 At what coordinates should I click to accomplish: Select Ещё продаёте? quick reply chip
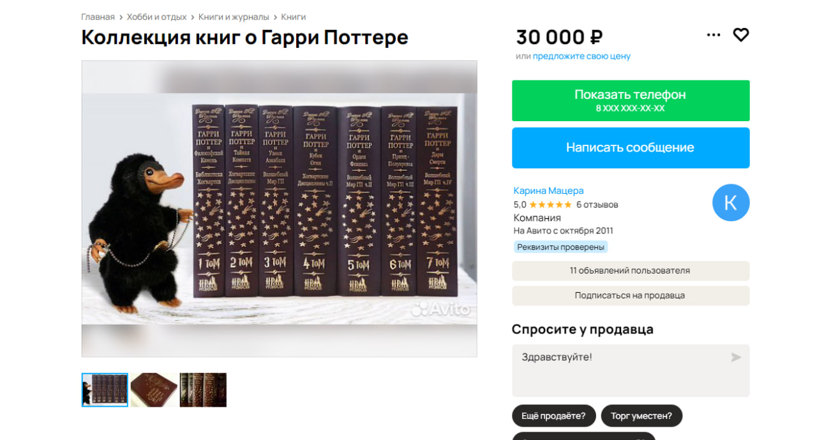[x=553, y=416]
